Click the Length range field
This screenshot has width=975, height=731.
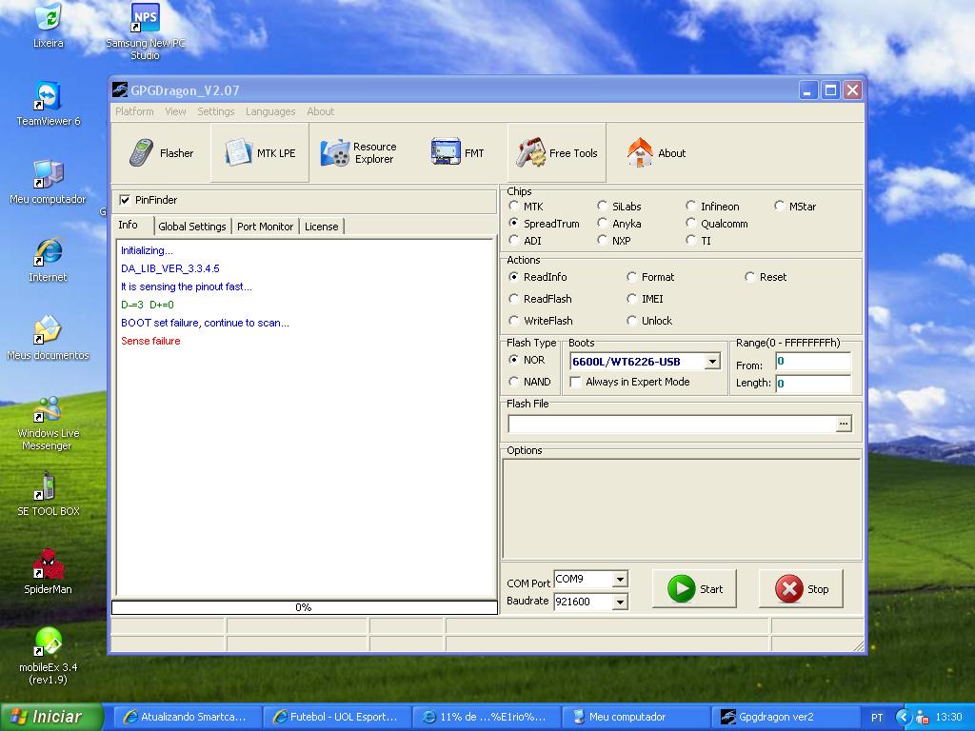(813, 383)
